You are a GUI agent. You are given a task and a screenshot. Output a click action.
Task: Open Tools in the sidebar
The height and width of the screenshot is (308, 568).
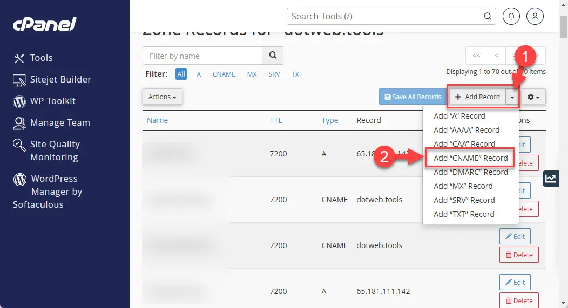click(x=41, y=58)
